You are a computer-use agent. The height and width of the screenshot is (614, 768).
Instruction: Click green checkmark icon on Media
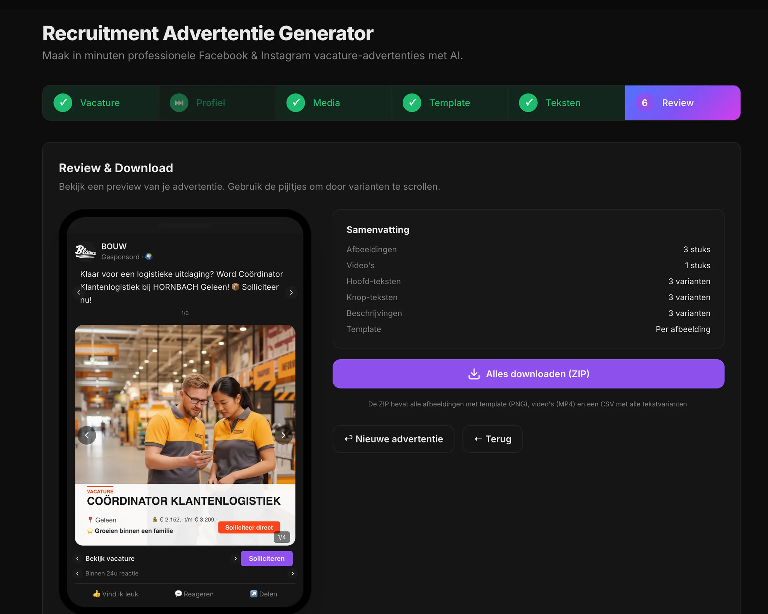(296, 103)
